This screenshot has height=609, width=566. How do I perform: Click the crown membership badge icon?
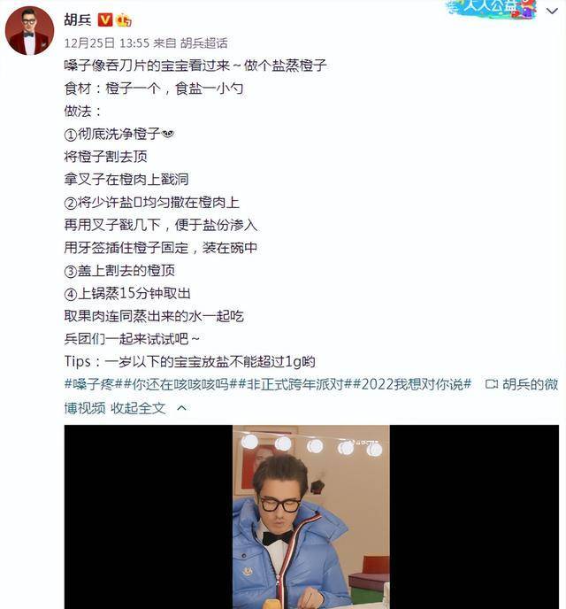[124, 19]
